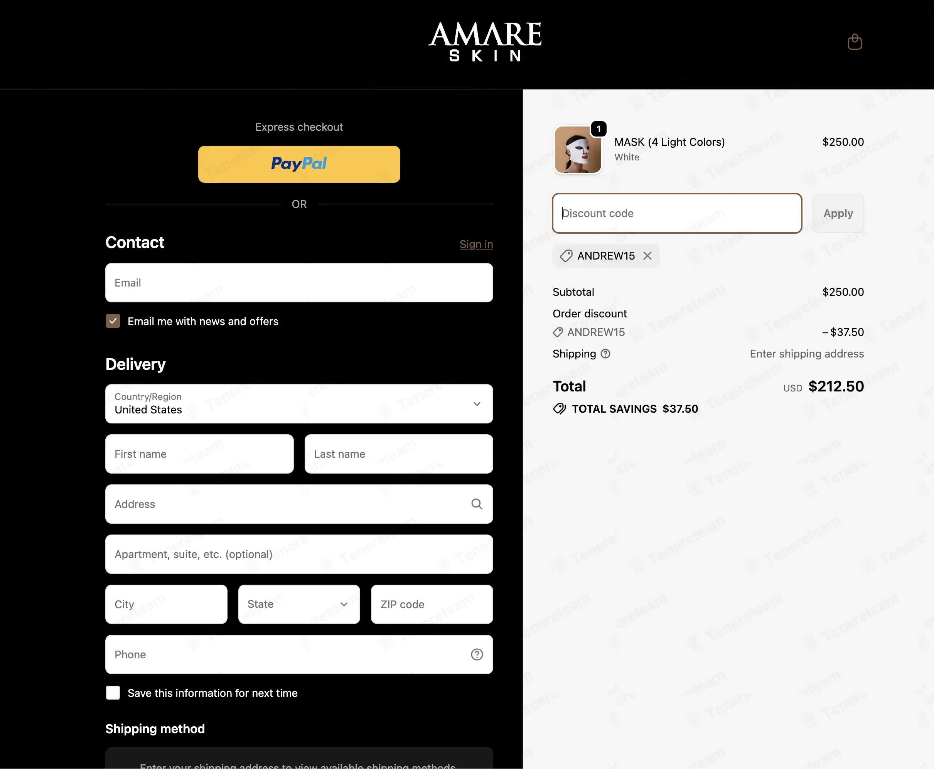The height and width of the screenshot is (769, 934).
Task: Click the Shipping method heading
Action: click(155, 729)
